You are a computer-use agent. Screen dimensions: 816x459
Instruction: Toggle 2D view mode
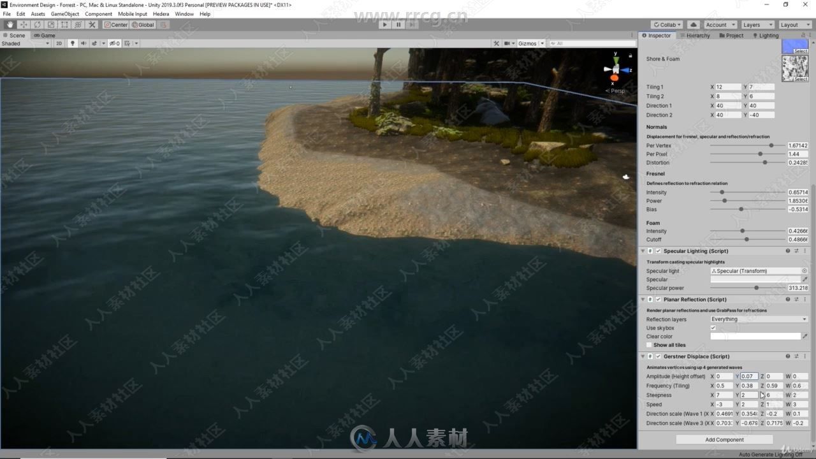coord(59,43)
